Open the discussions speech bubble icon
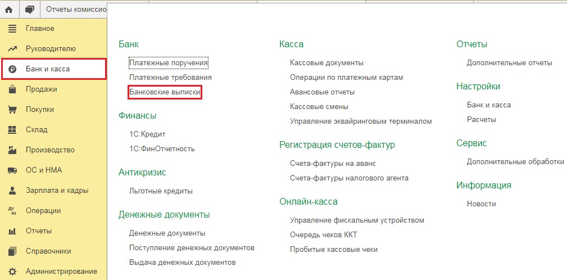 29,10
